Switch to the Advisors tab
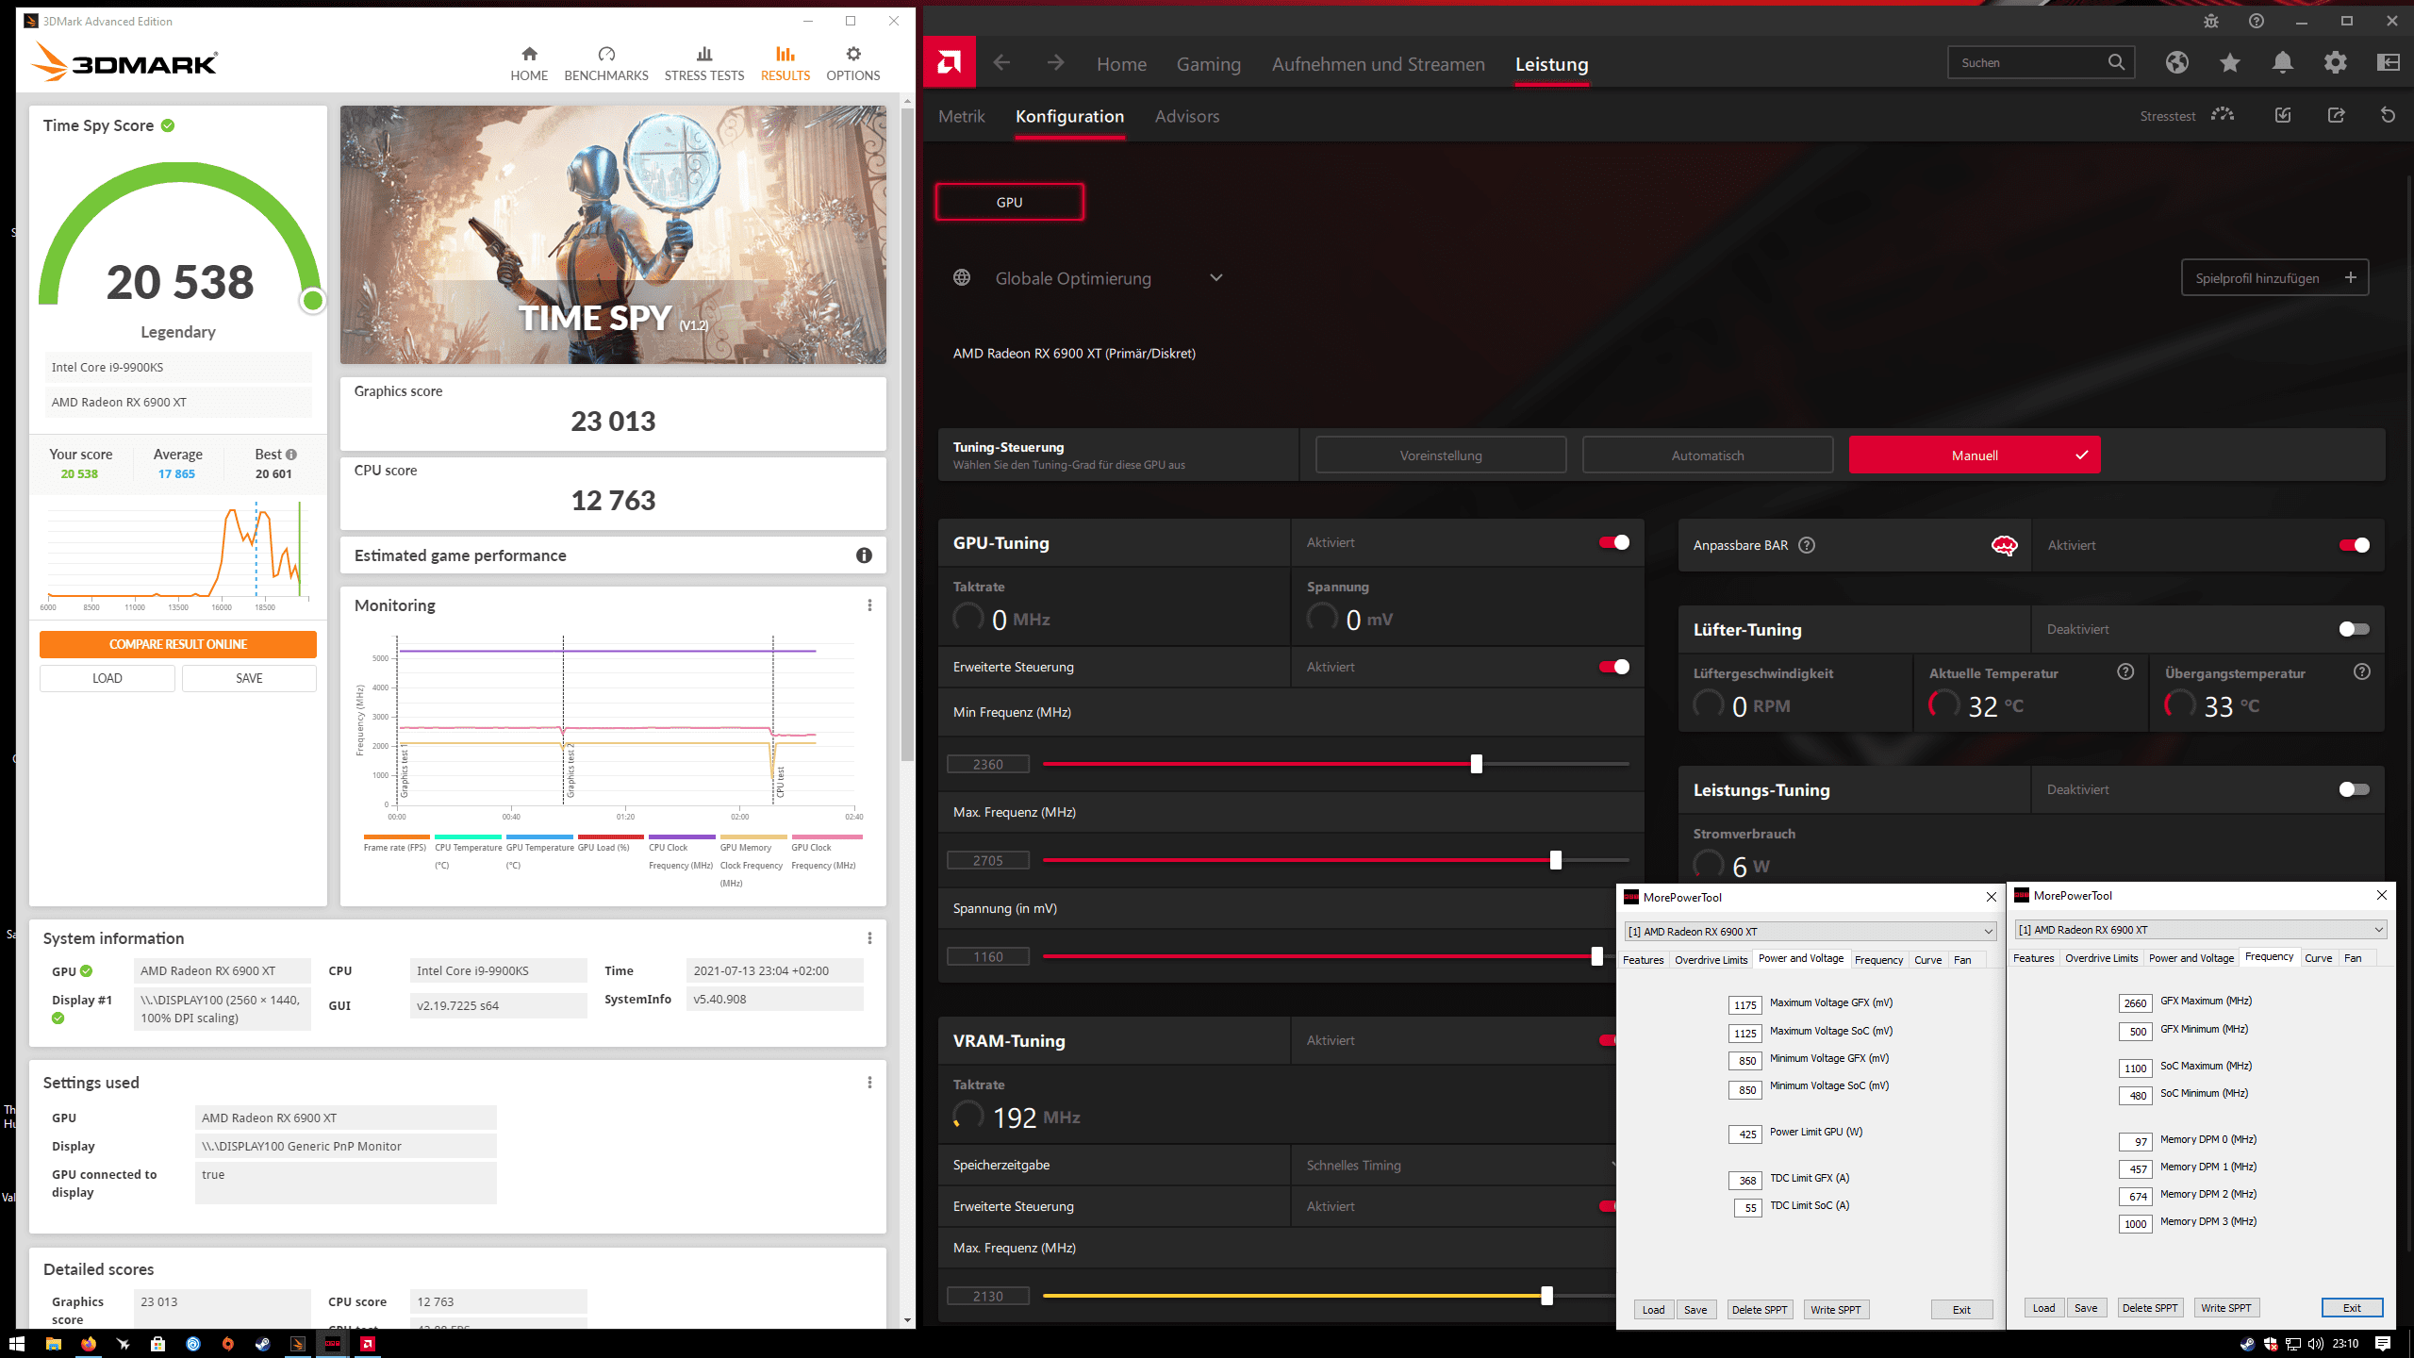The image size is (2414, 1358). (x=1187, y=116)
